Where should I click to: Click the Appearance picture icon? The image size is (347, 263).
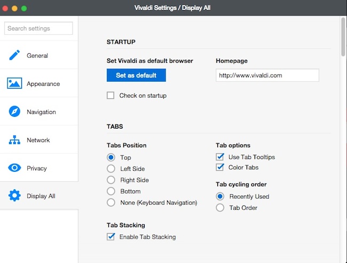(14, 83)
